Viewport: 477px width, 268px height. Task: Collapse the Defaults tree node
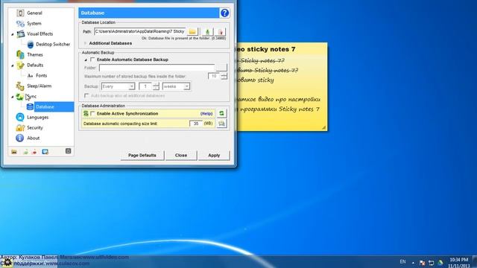[13, 66]
